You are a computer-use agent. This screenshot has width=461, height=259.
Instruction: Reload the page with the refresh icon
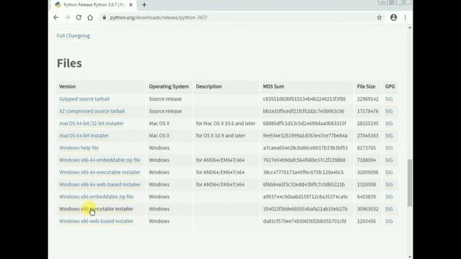click(79, 17)
